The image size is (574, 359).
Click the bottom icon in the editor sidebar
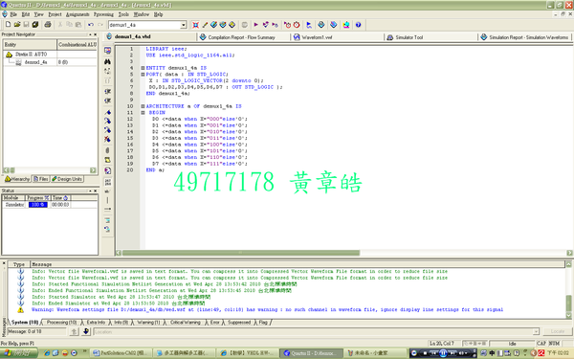coord(107,230)
